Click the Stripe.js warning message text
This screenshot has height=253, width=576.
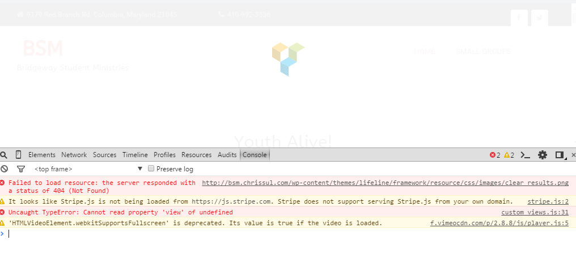coord(260,201)
